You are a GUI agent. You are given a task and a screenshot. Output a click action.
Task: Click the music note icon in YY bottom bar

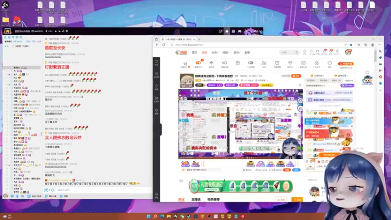[46, 196]
